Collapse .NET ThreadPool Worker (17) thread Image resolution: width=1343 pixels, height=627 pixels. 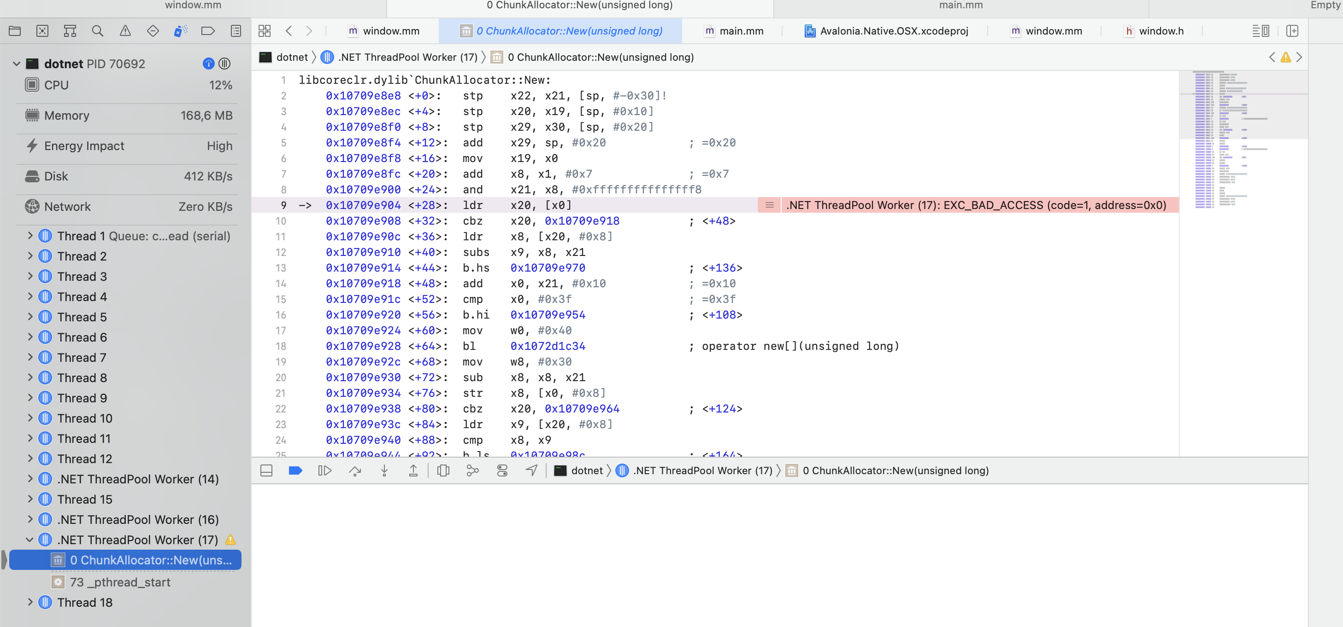point(29,540)
